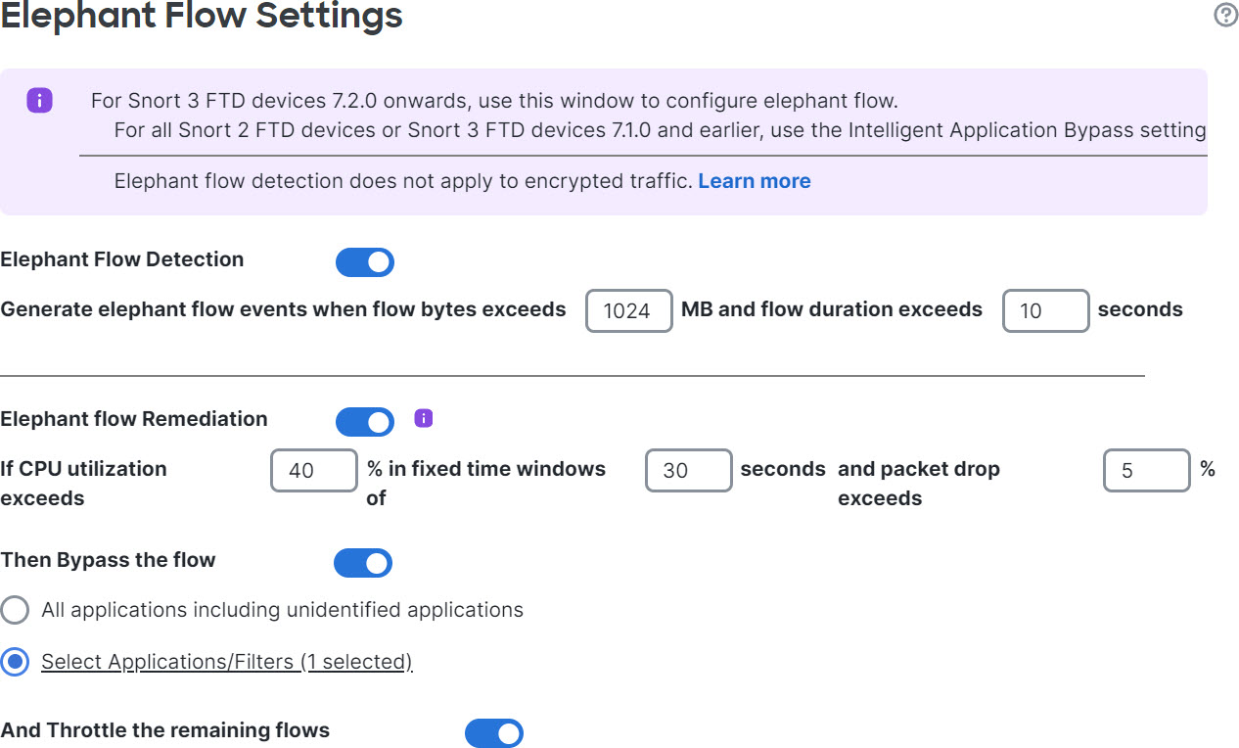Choose the Select Applications/Filters radio button
1239x748 pixels.
[x=15, y=662]
